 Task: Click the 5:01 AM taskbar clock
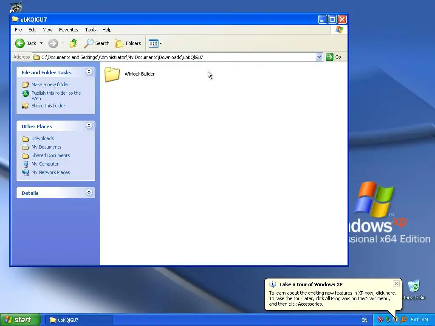[419, 320]
